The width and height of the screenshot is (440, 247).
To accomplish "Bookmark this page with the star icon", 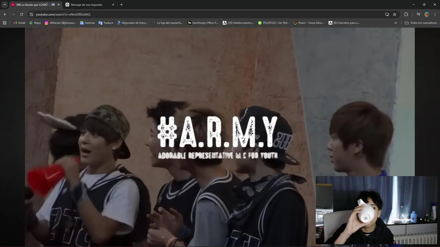I will pyautogui.click(x=395, y=14).
